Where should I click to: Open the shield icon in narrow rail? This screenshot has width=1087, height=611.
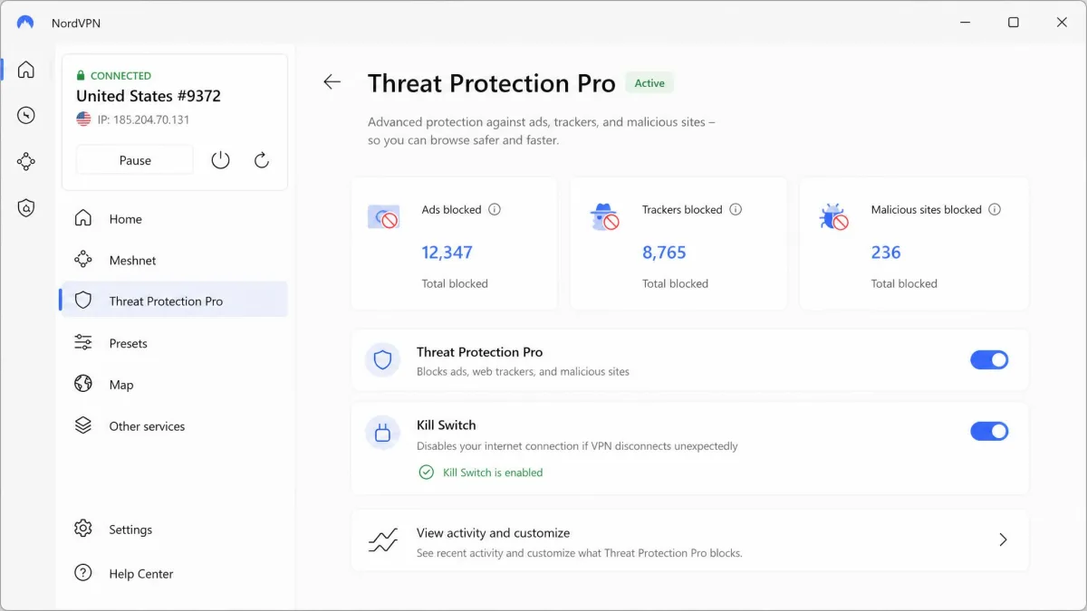[26, 208]
